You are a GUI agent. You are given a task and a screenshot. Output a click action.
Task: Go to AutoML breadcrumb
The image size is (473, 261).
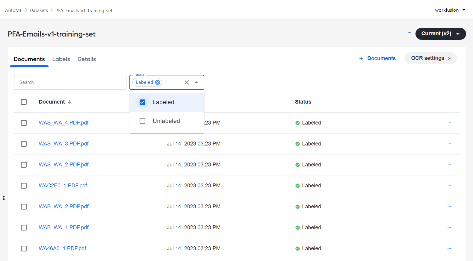[13, 10]
